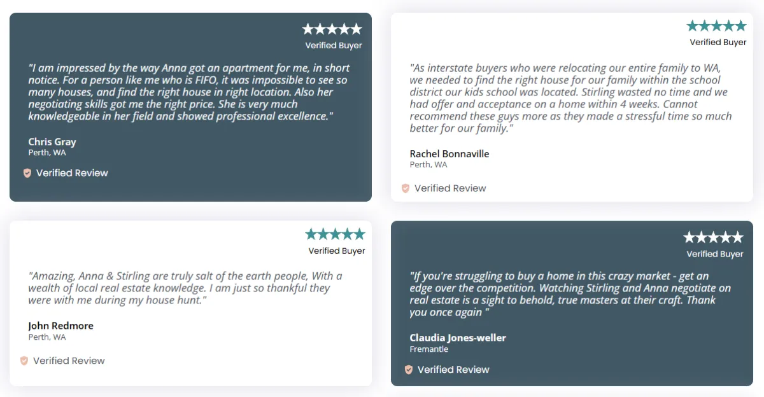
Task: Click the Verified Buyer label on Claudia Jones-weller's card
Action: (715, 254)
